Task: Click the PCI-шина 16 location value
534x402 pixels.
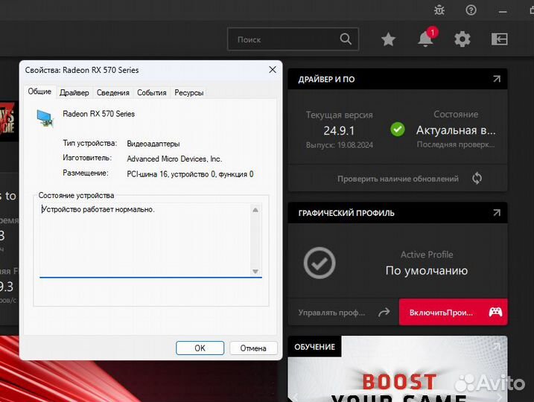Action: coord(190,174)
